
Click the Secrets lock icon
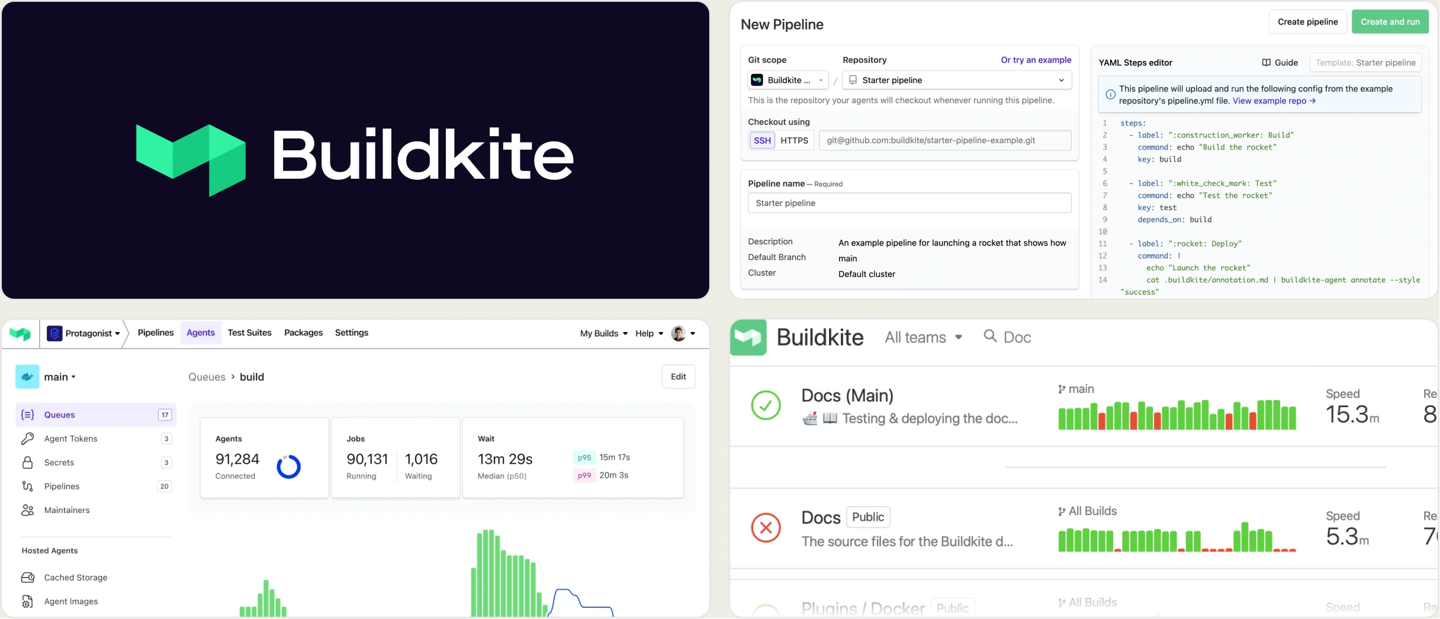tap(28, 462)
